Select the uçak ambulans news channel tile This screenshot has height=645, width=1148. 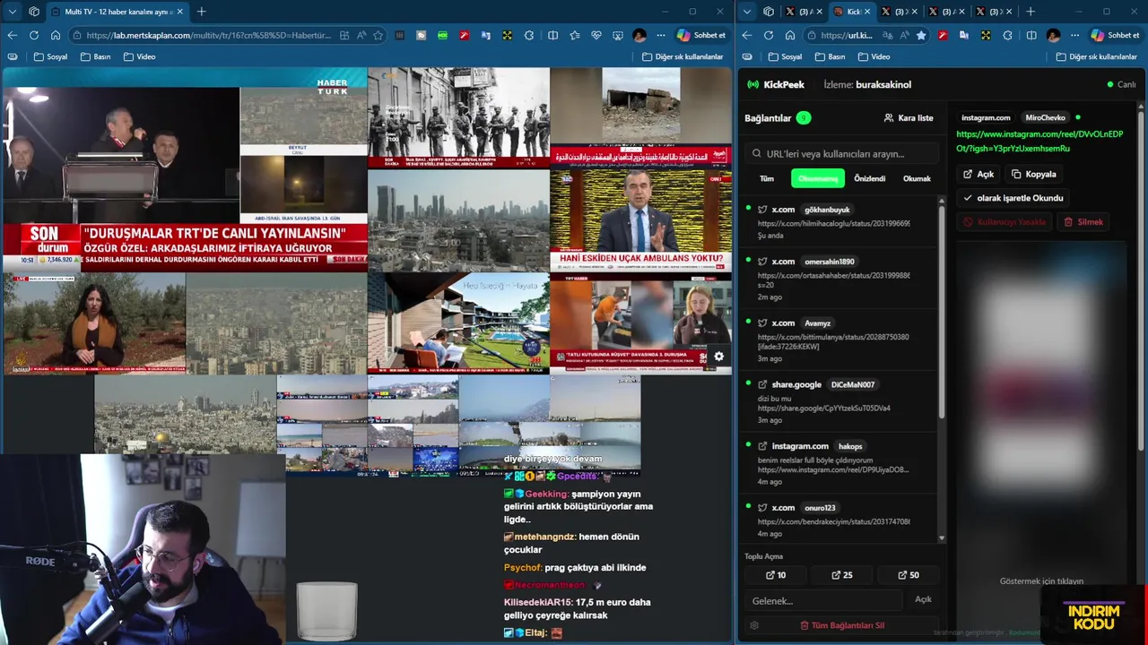(x=640, y=219)
